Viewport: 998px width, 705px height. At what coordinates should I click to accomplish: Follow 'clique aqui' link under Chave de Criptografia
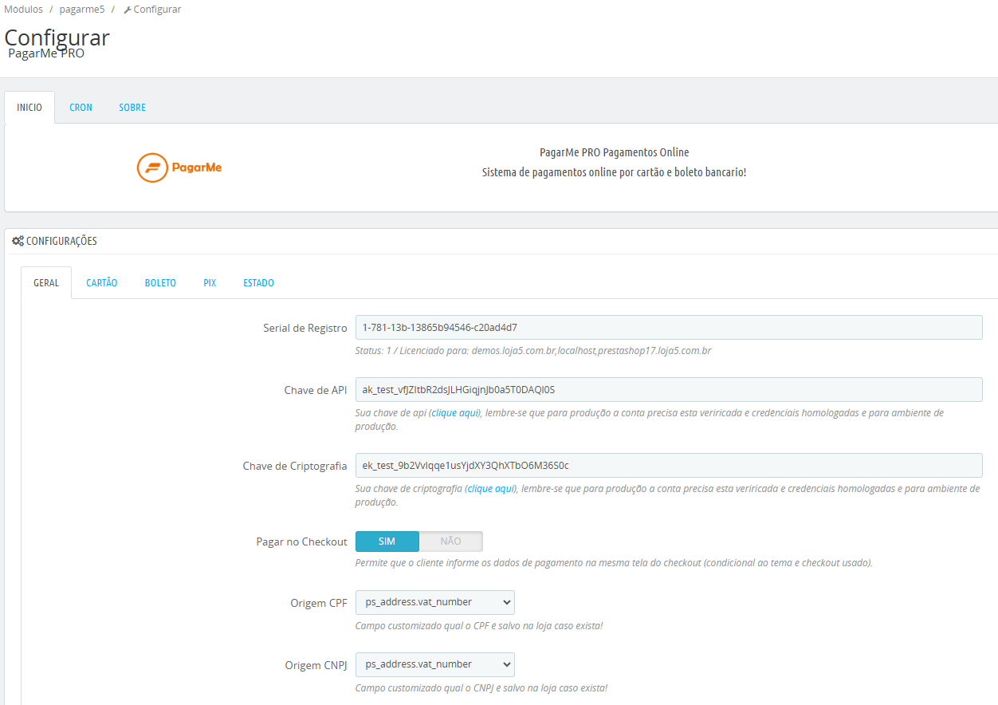coord(491,488)
